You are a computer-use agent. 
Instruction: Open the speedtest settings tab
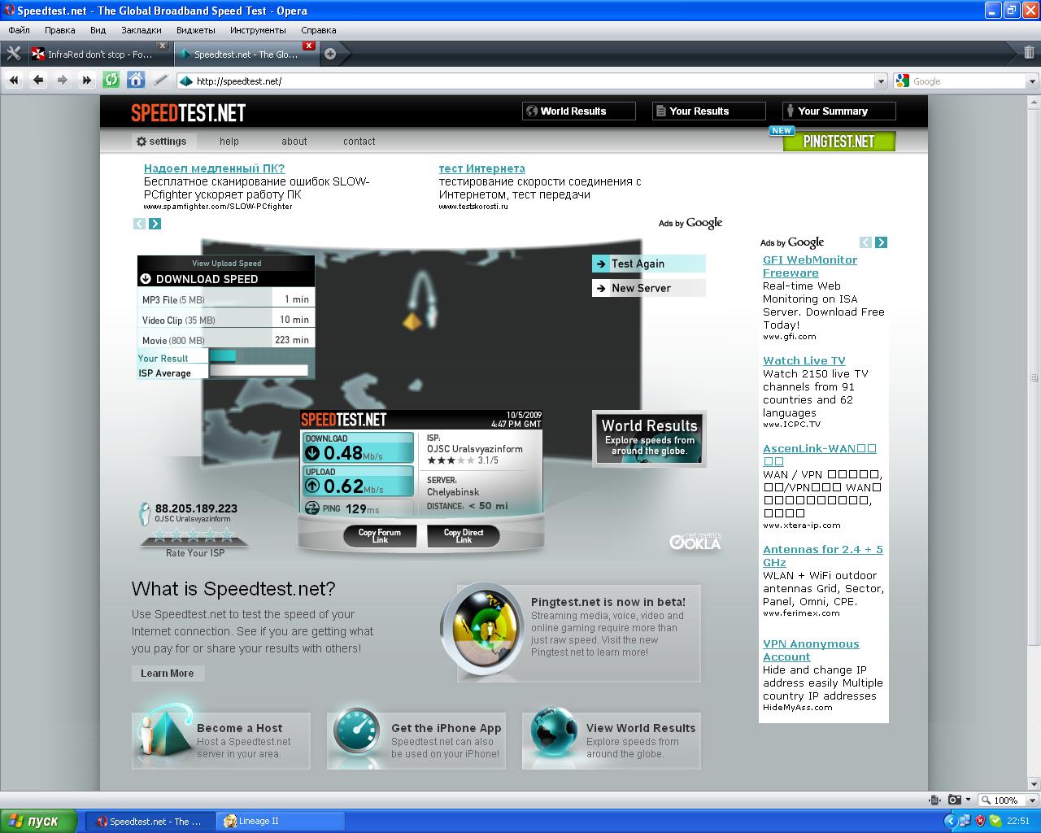tap(164, 141)
